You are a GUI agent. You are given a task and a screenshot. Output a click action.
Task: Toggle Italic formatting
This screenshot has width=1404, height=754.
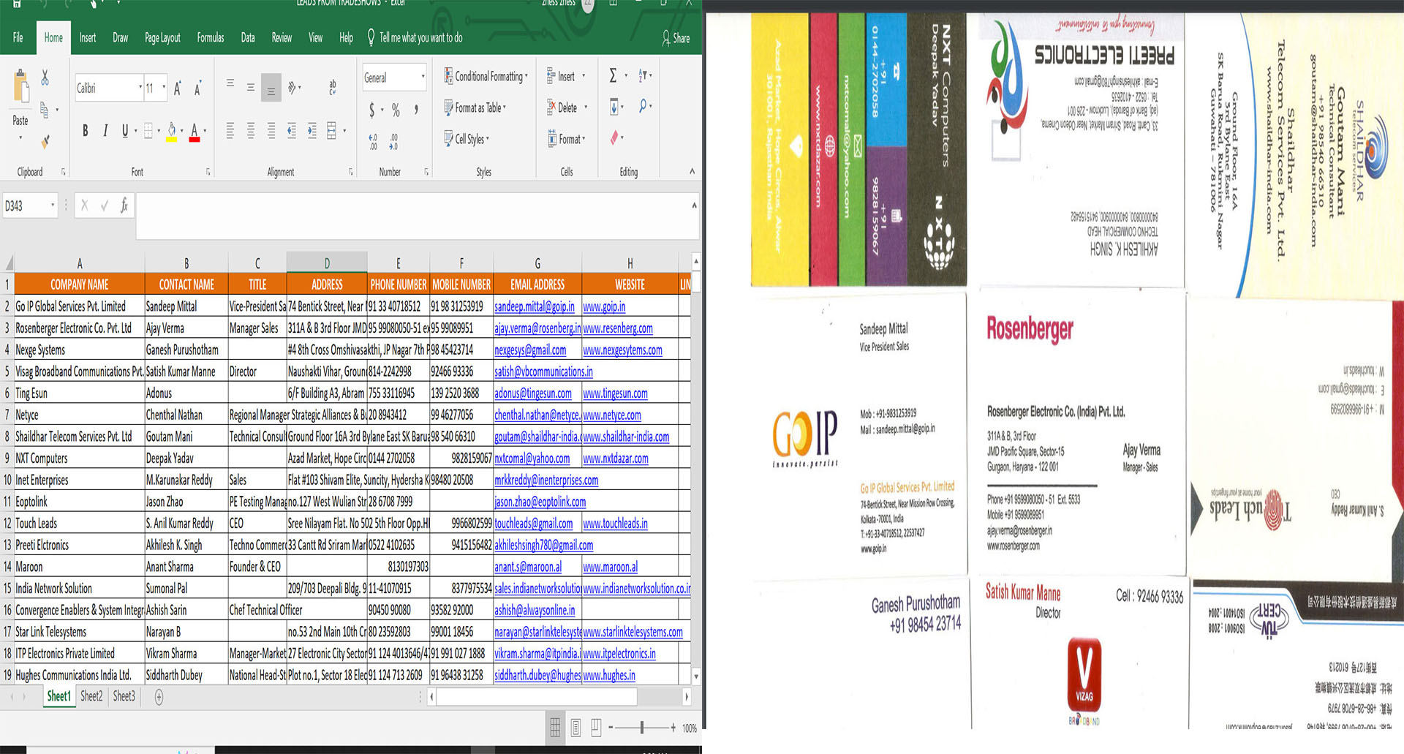pyautogui.click(x=105, y=131)
